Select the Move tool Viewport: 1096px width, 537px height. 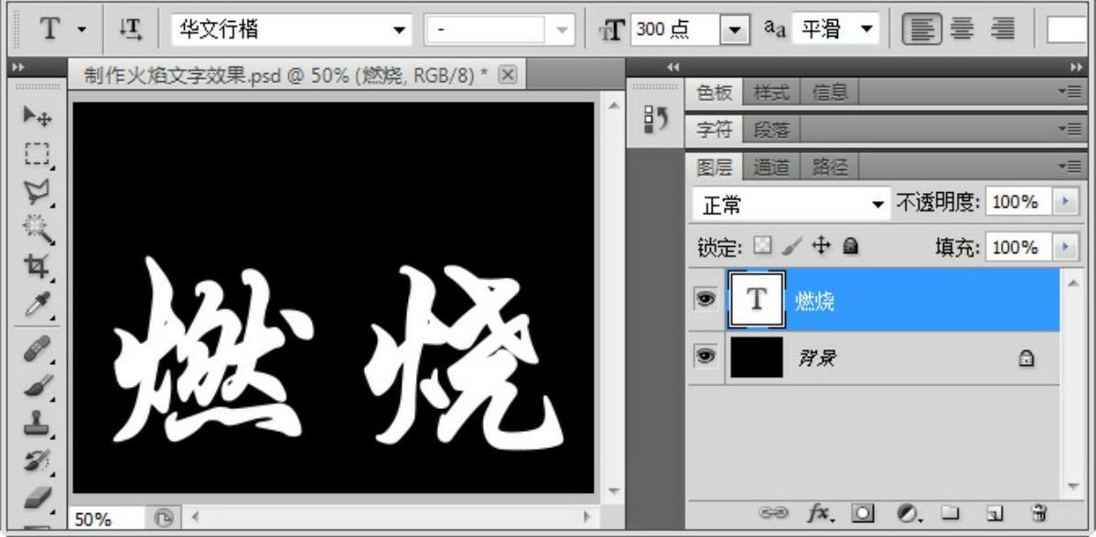[37, 116]
